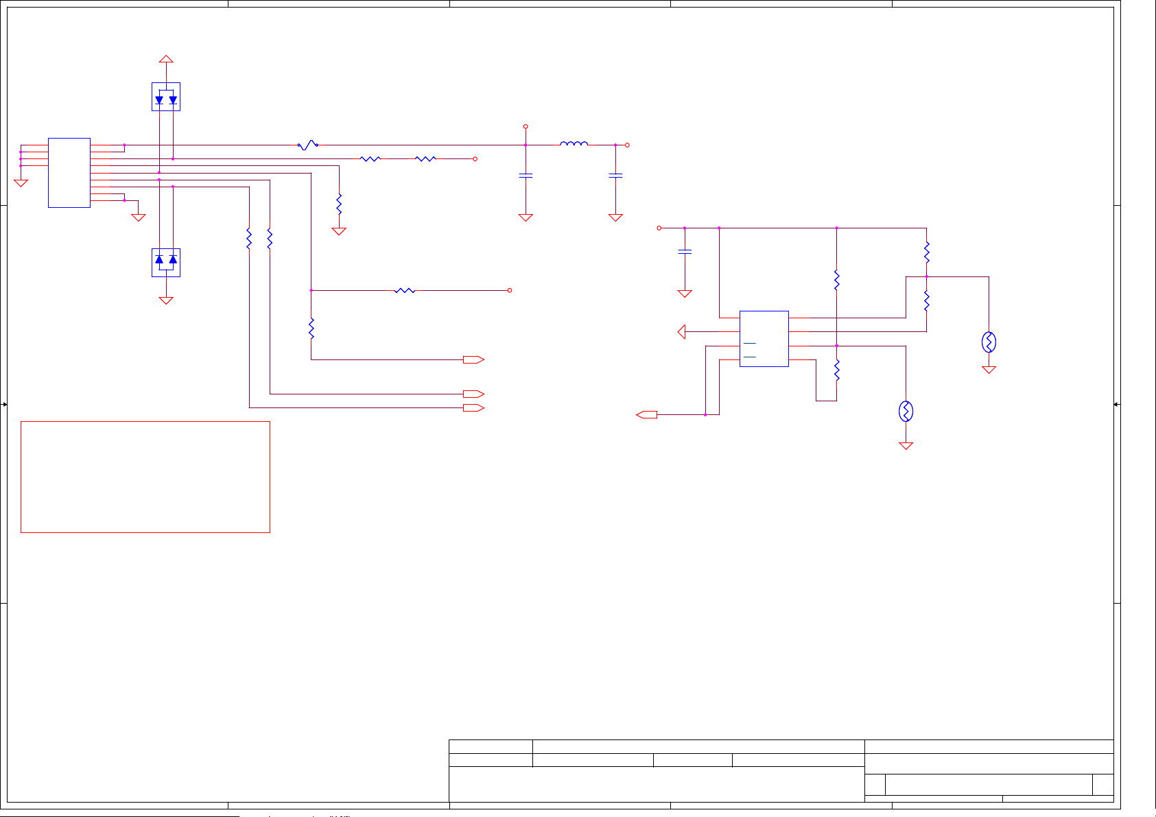The height and width of the screenshot is (817, 1156).
Task: Select the capacitor beside the IC supply terminal
Action: click(x=685, y=252)
